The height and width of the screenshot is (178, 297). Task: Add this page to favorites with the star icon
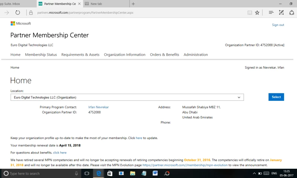tap(257, 13)
